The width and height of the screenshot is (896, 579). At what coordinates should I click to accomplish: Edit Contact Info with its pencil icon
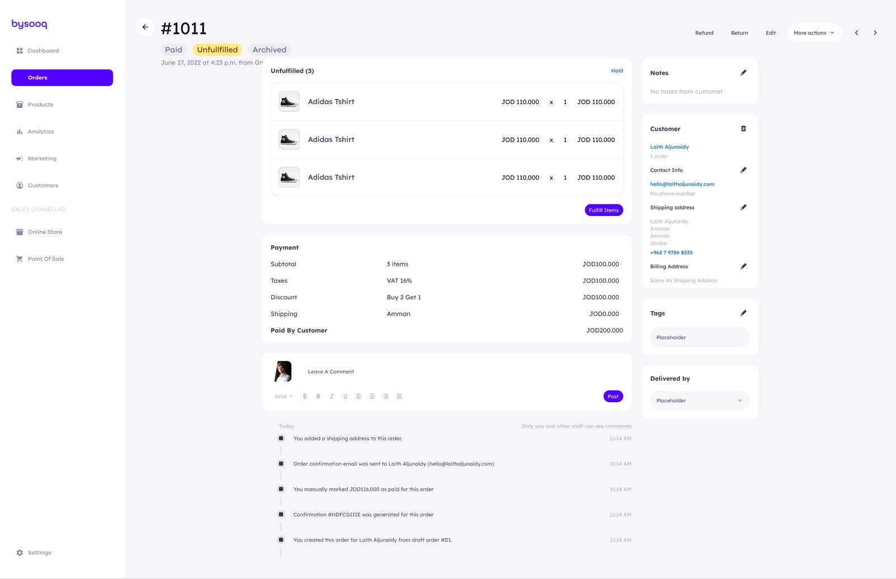point(743,170)
